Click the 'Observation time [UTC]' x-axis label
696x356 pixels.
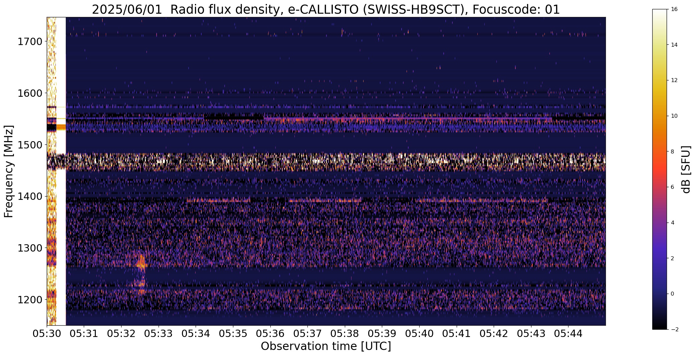(326, 346)
